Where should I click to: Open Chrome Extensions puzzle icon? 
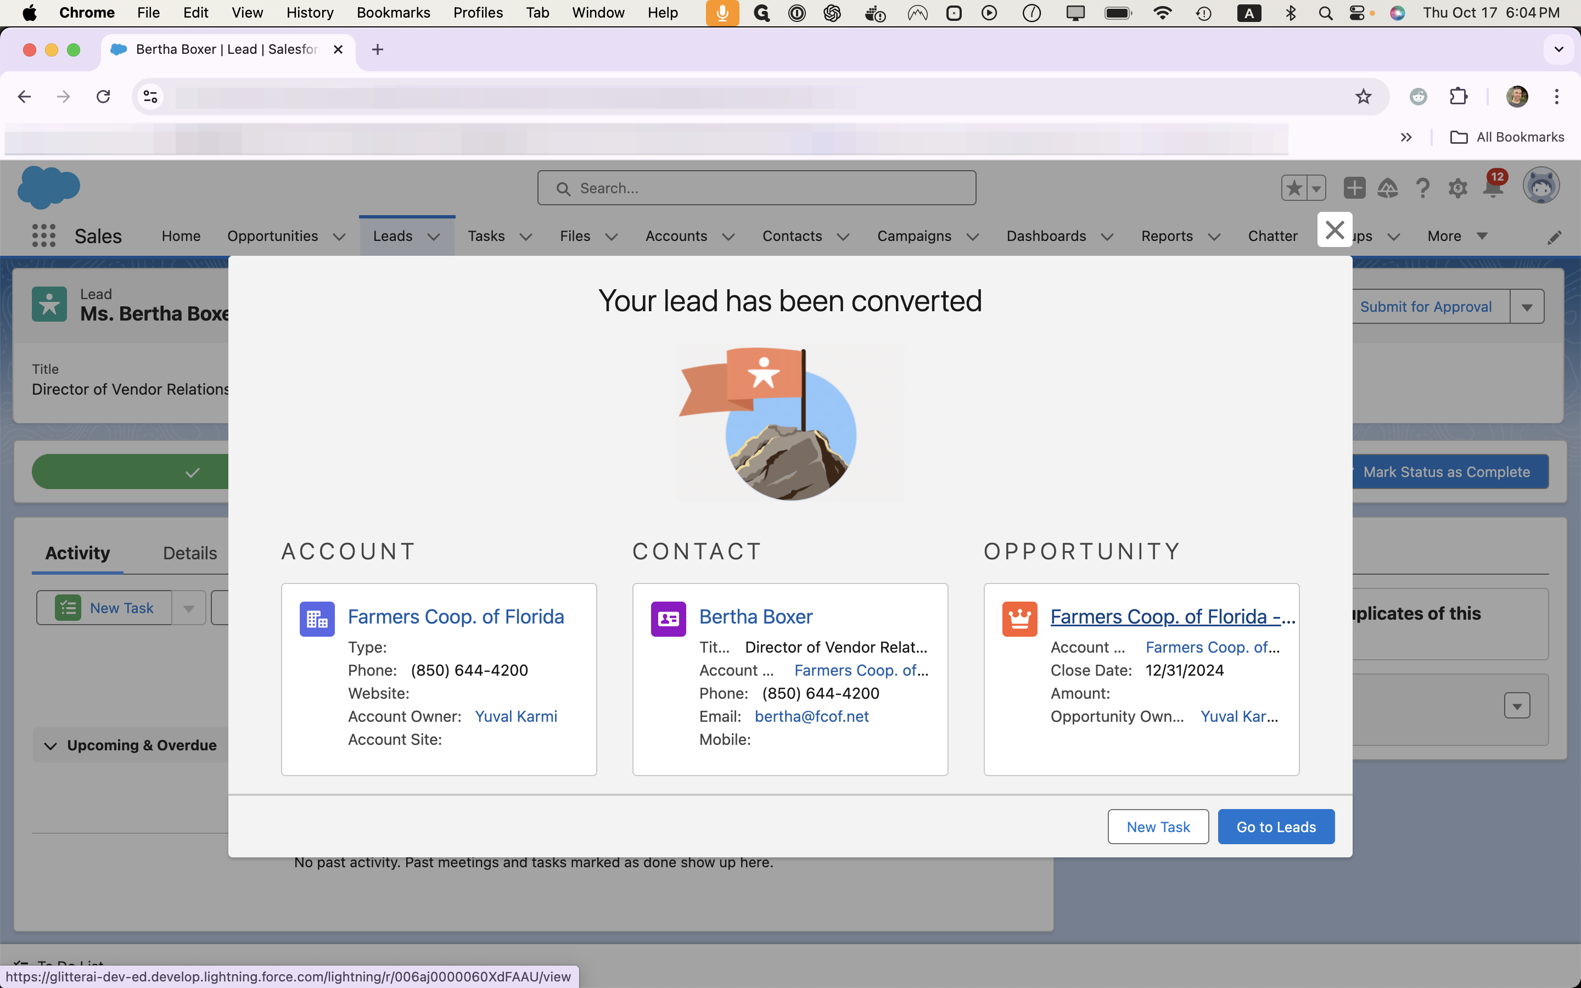tap(1459, 97)
